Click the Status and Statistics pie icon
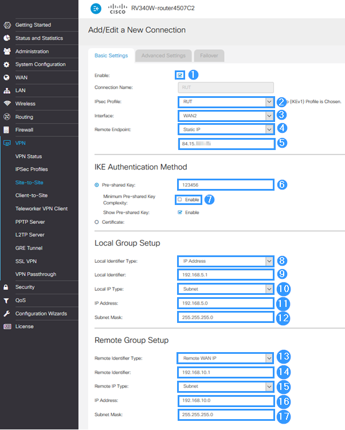 (7, 38)
